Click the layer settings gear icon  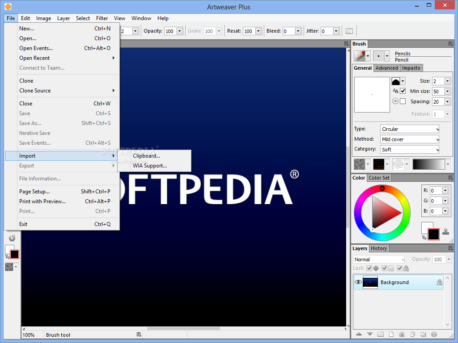coord(434,334)
